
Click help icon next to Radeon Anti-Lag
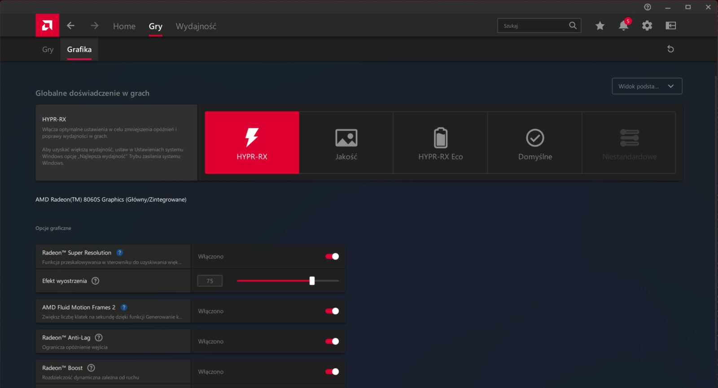point(99,337)
